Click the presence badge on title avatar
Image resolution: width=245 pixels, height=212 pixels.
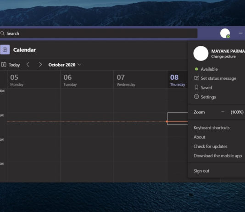[x=228, y=37]
